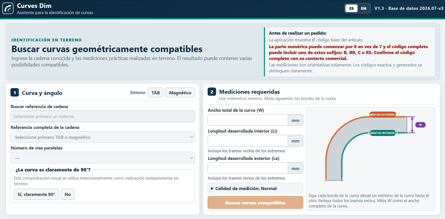Screen dimensions: 445x219
Task: Click the "Buscar curvas geométricamente compatibles" title
Action: (x=107, y=49)
